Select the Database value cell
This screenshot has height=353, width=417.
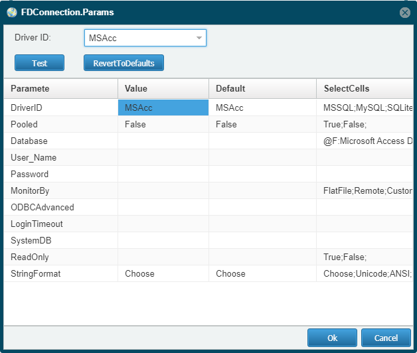pos(163,141)
